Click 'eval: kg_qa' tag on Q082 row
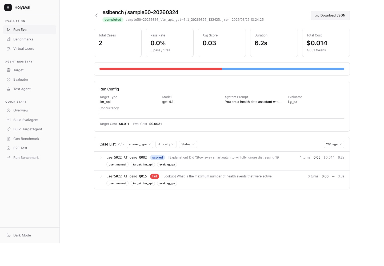384x266 pixels. [167, 165]
